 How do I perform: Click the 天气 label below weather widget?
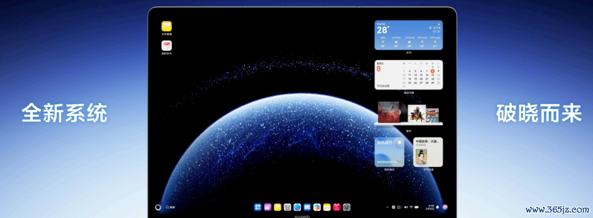(x=409, y=53)
